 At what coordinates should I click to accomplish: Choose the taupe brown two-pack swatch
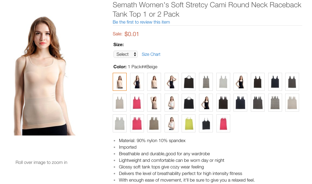coord(154,123)
